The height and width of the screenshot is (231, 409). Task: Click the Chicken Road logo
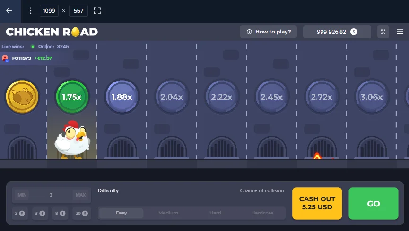click(x=52, y=32)
